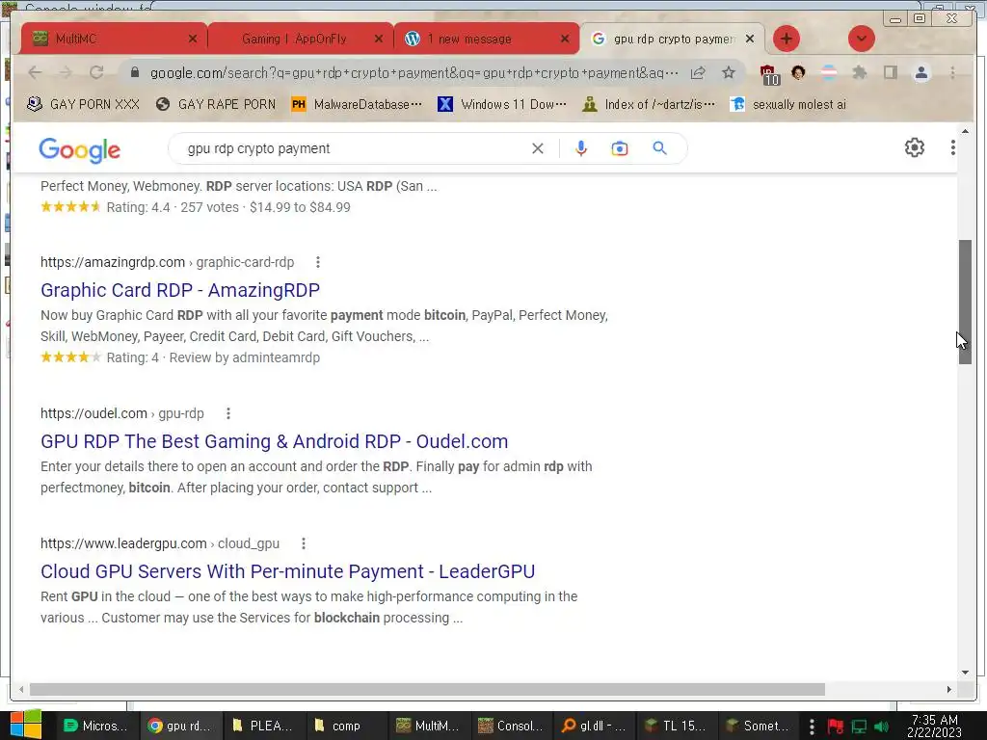Select 'Review by adminteamrdp' text

(x=244, y=358)
